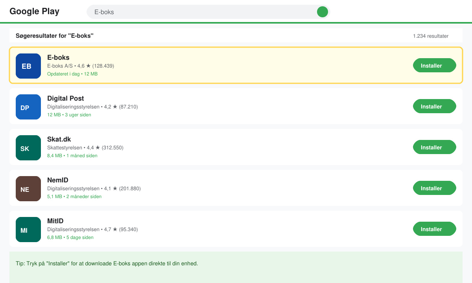Open the Digital Post app icon
The image size is (472, 283).
(28, 107)
